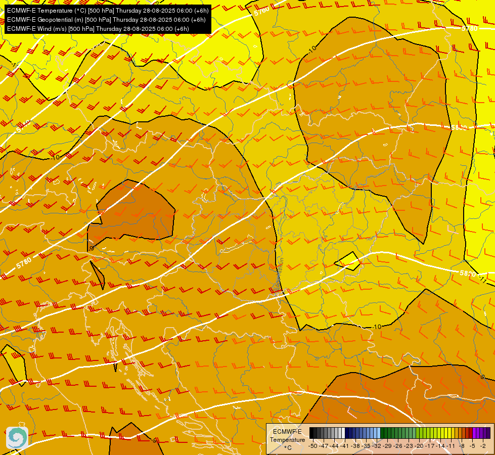Click the small yellow diamond-shaped temperature patch
The width and height of the screenshot is (495, 455).
coord(347,261)
